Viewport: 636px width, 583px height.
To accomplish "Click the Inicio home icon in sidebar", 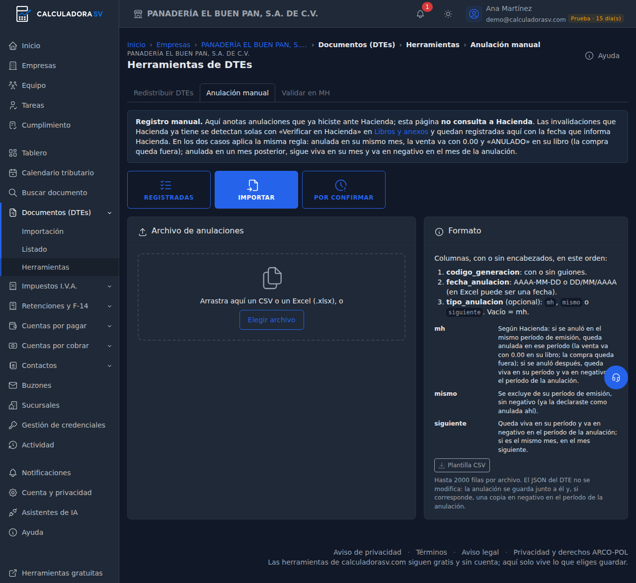I will [13, 46].
